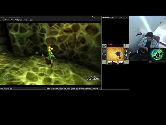Select the slingshot item with green ammo
The image size is (166, 125).
click(127, 51)
